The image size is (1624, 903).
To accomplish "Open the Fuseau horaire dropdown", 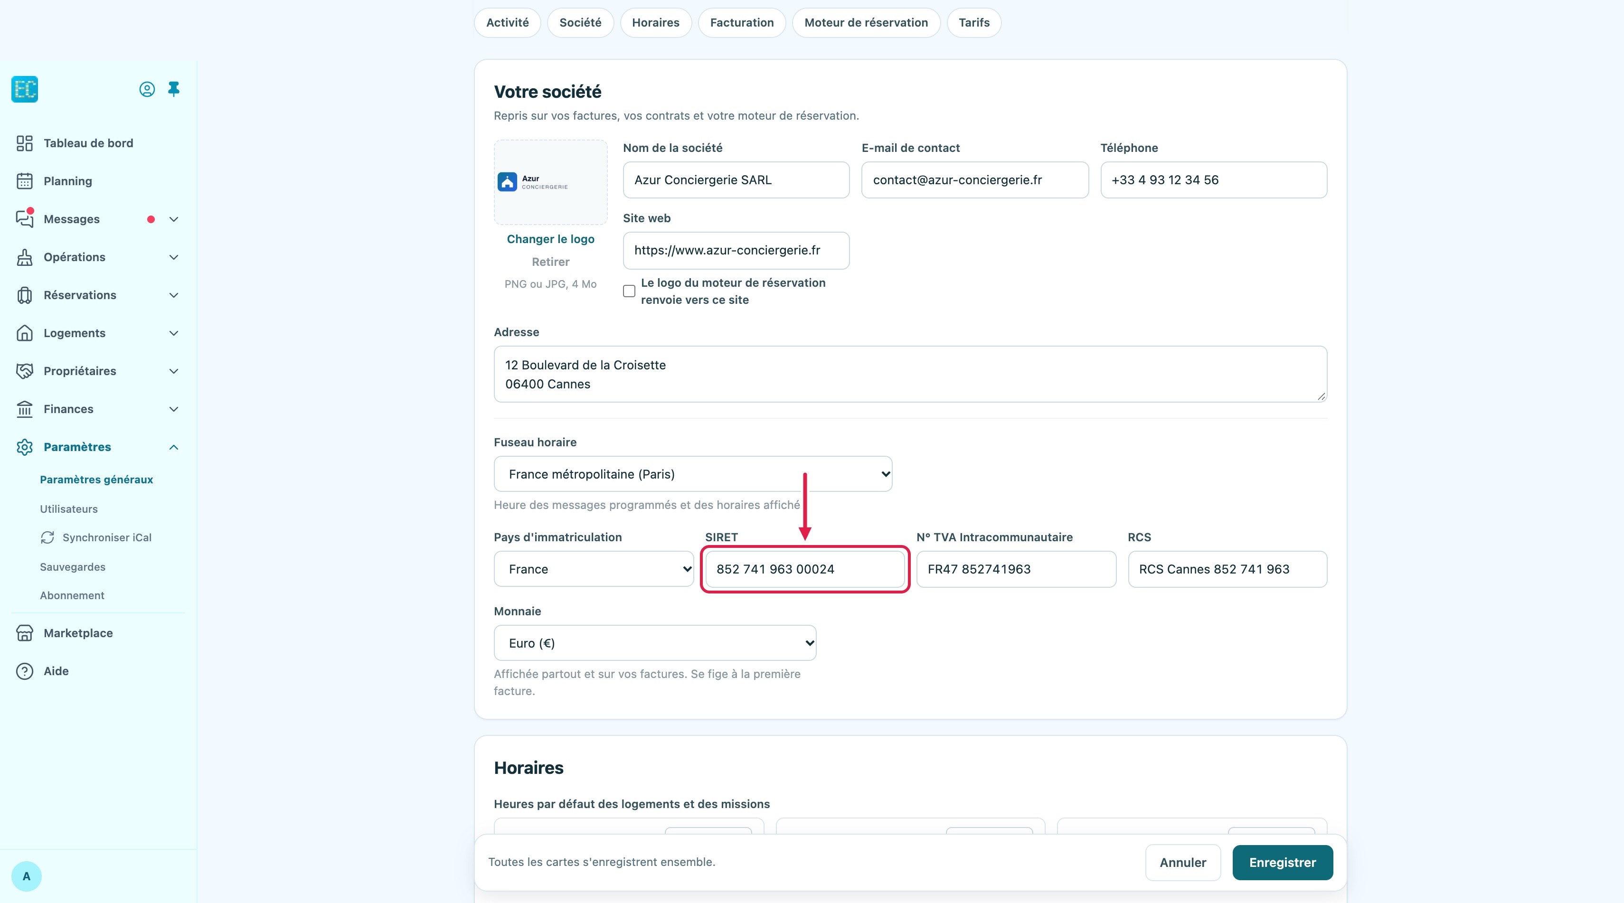I will [x=693, y=474].
